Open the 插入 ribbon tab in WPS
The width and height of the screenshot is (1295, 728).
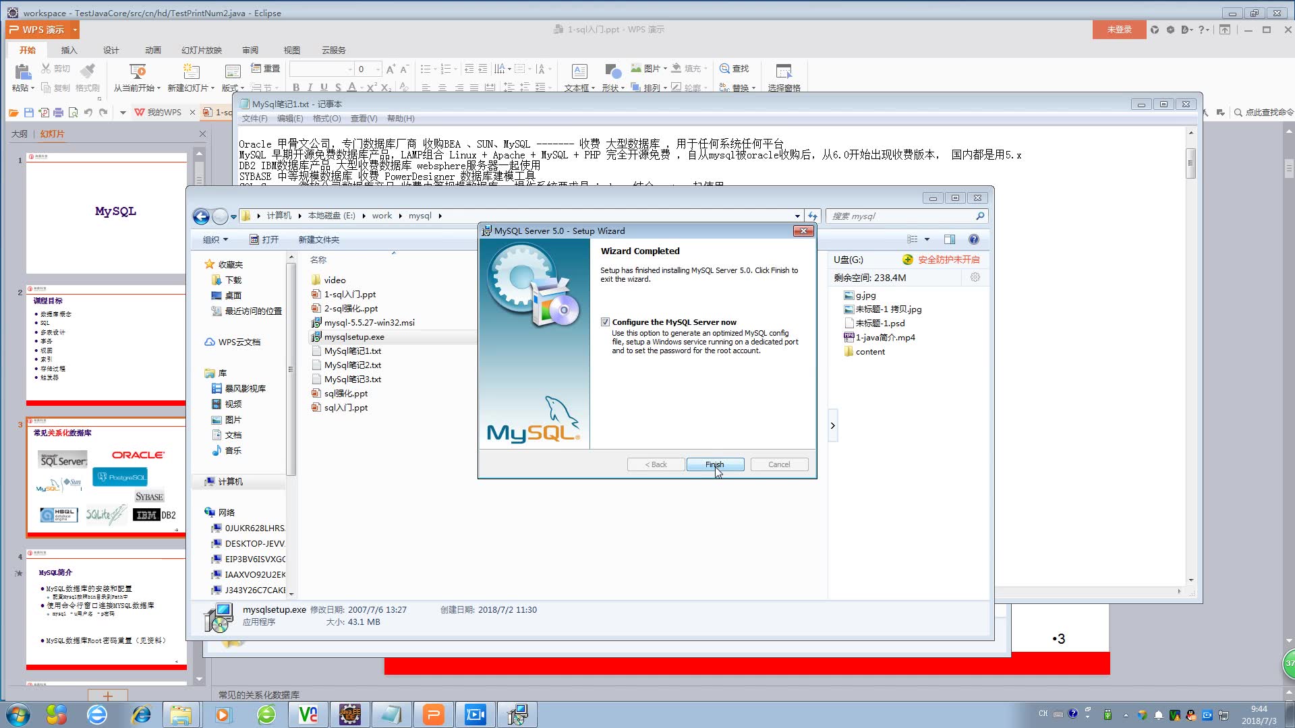(69, 50)
